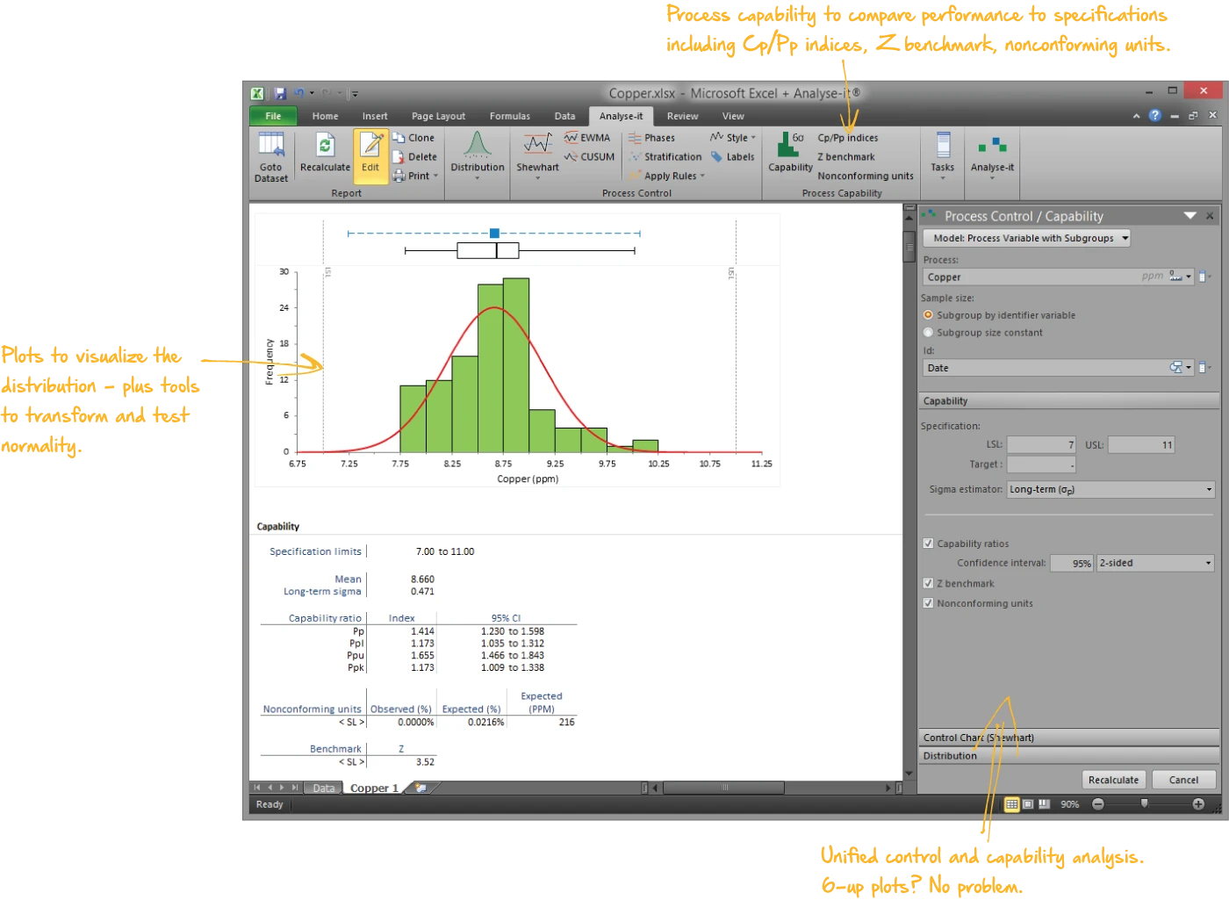Switch to the Data sheet tab
The image size is (1229, 900).
[322, 787]
